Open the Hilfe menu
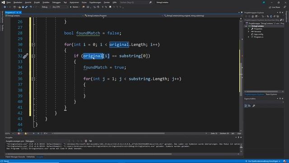The width and height of the screenshot is (289, 163). coord(114,2)
